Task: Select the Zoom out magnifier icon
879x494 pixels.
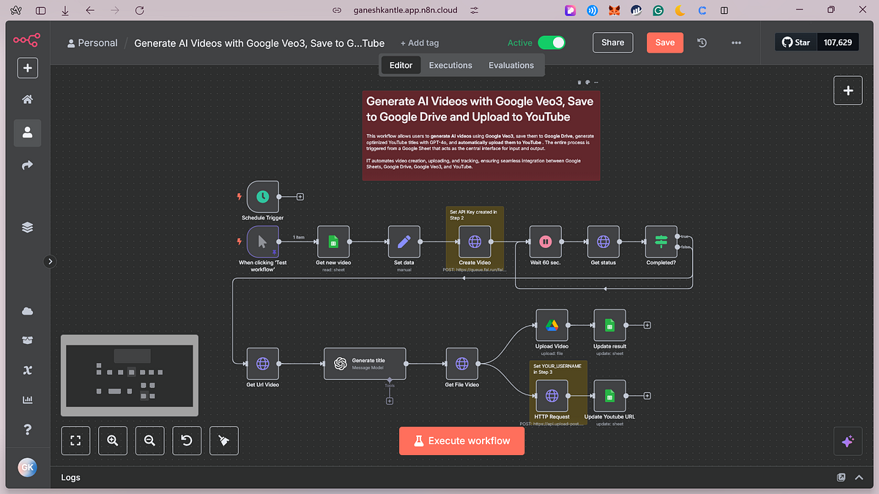Action: [x=149, y=440]
